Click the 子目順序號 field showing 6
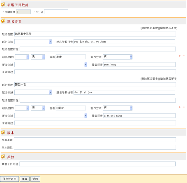This screenshot has width=187, height=183. click(x=23, y=12)
